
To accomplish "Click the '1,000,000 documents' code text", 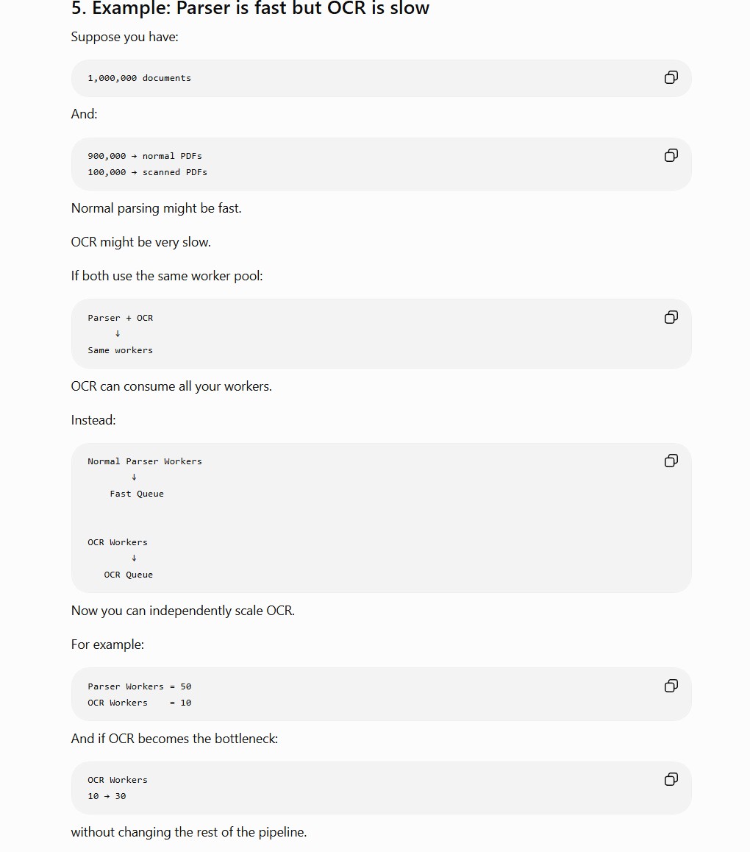I will click(x=140, y=78).
